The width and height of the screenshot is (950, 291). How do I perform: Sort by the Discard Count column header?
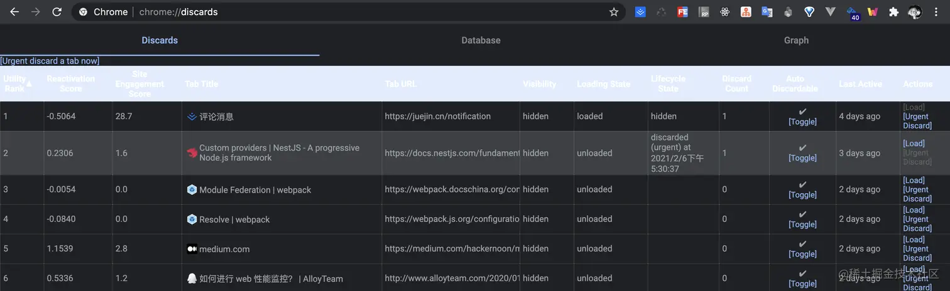(x=736, y=83)
